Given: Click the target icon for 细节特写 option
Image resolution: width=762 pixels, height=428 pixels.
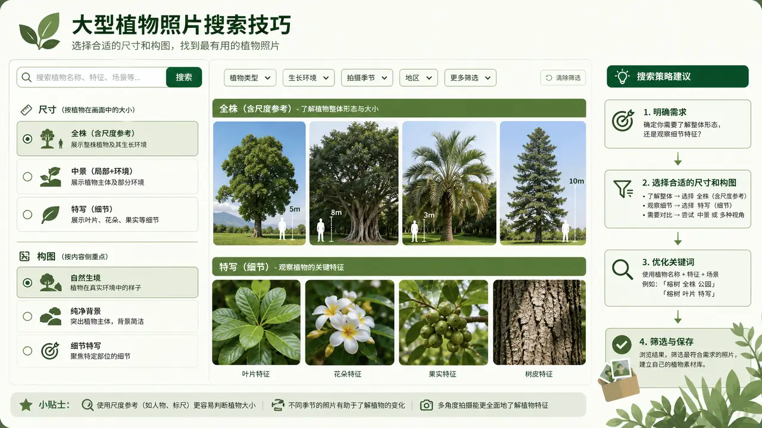Looking at the screenshot, I should (50, 351).
